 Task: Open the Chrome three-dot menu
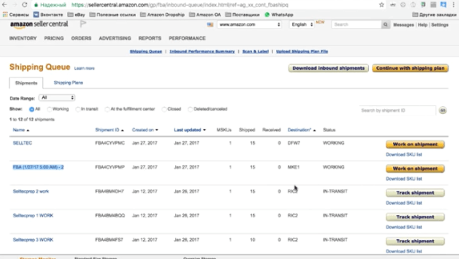point(453,5)
